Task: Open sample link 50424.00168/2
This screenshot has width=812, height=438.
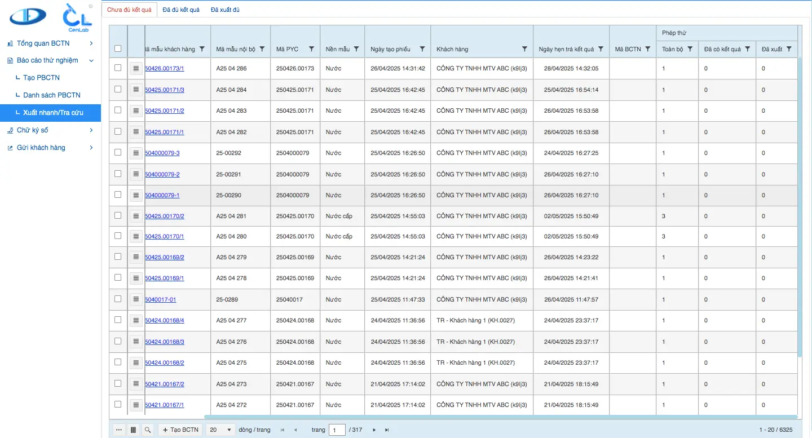Action: (165, 362)
